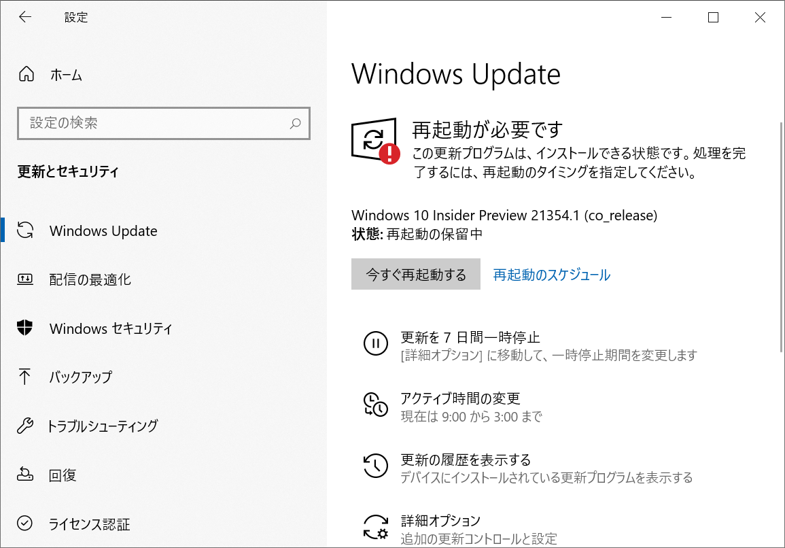This screenshot has width=785, height=548.
Task: Click the 現在は 9:00 から 3:00 まで text
Action: point(471,416)
